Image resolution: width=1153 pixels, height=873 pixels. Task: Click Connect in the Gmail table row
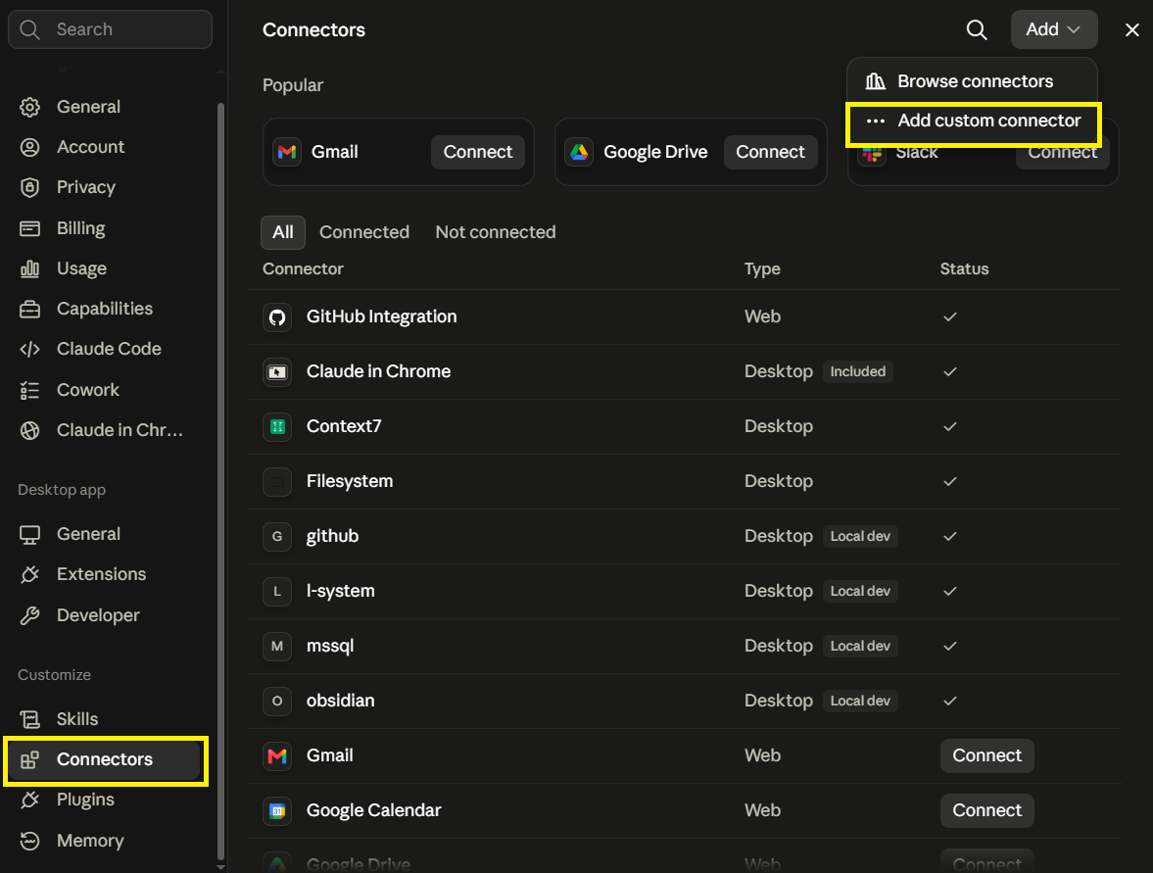click(986, 756)
